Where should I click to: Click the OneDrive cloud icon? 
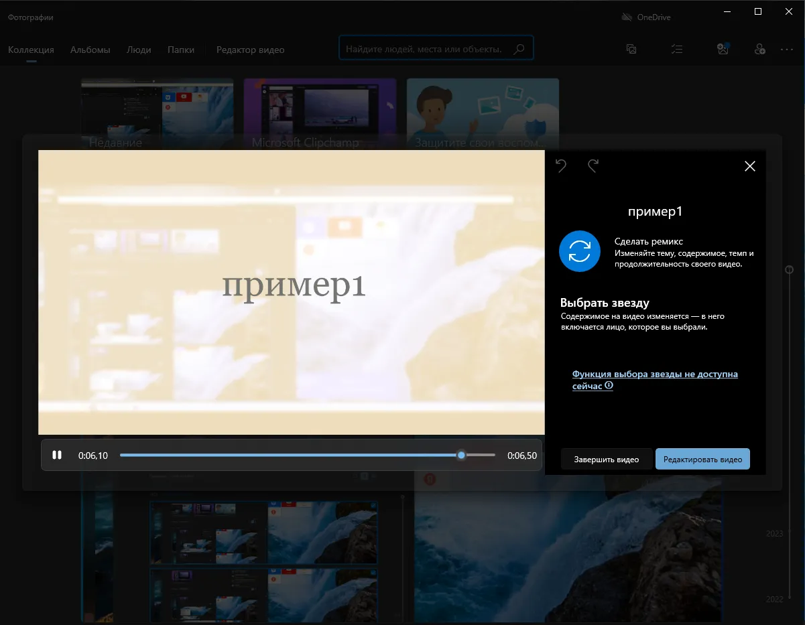click(627, 16)
